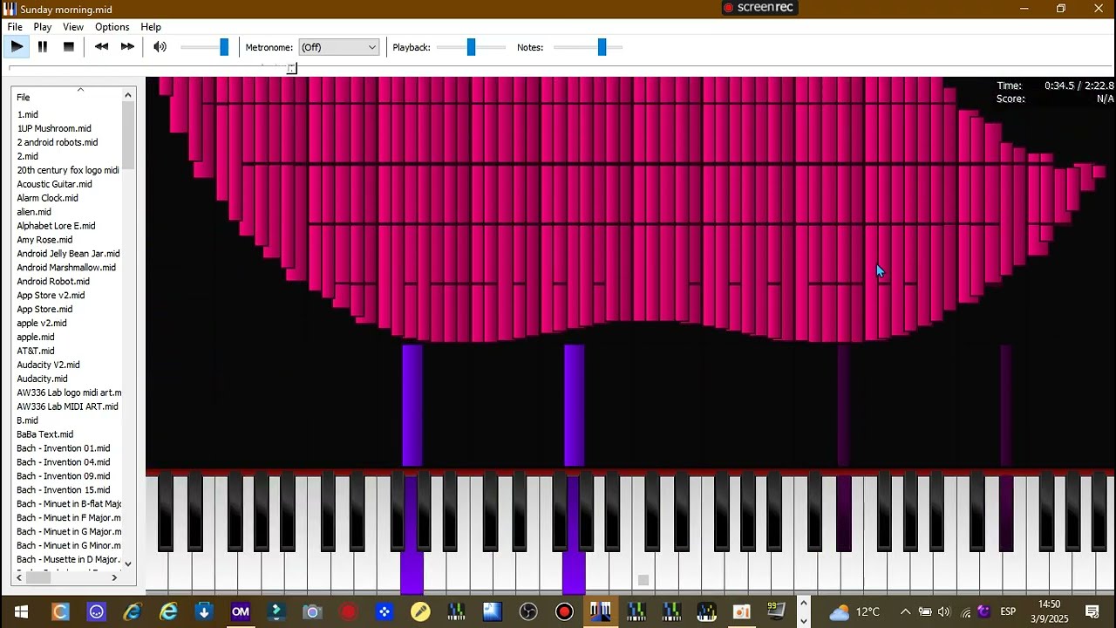
Task: Select Bach - Invention 04.mid file
Action: pyautogui.click(x=63, y=462)
